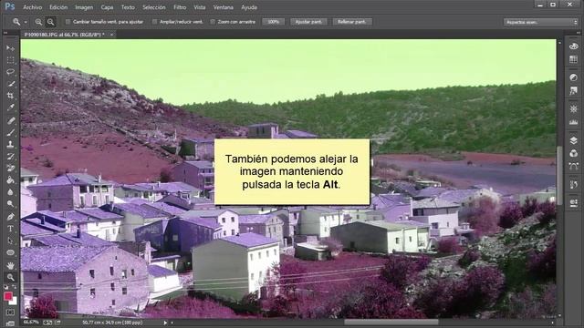
Task: Open the Channels panel icon
Action: [x=574, y=153]
